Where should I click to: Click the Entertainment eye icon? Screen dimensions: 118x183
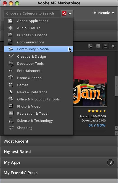coord(11,70)
